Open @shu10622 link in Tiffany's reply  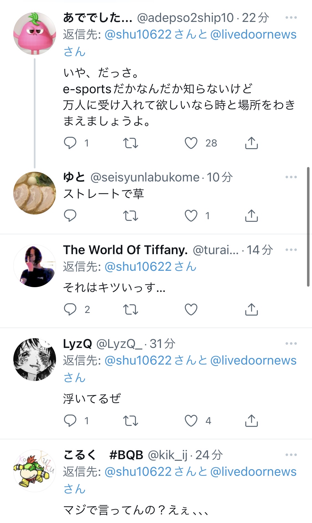[138, 267]
